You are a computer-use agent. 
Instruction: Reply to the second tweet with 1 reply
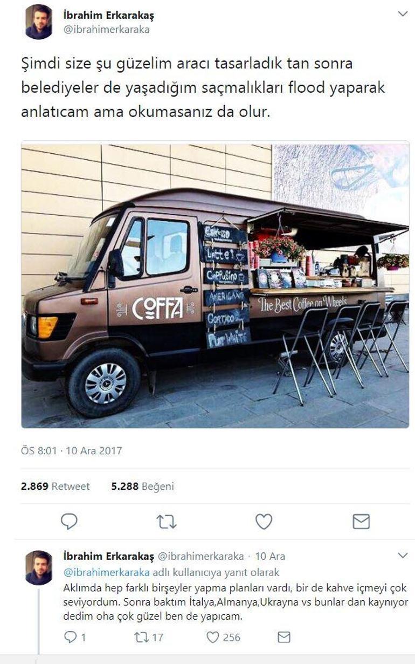(74, 637)
